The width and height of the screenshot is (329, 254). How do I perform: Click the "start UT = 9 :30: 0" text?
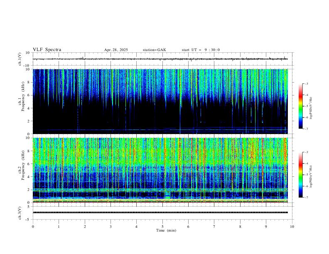[x=201, y=50]
